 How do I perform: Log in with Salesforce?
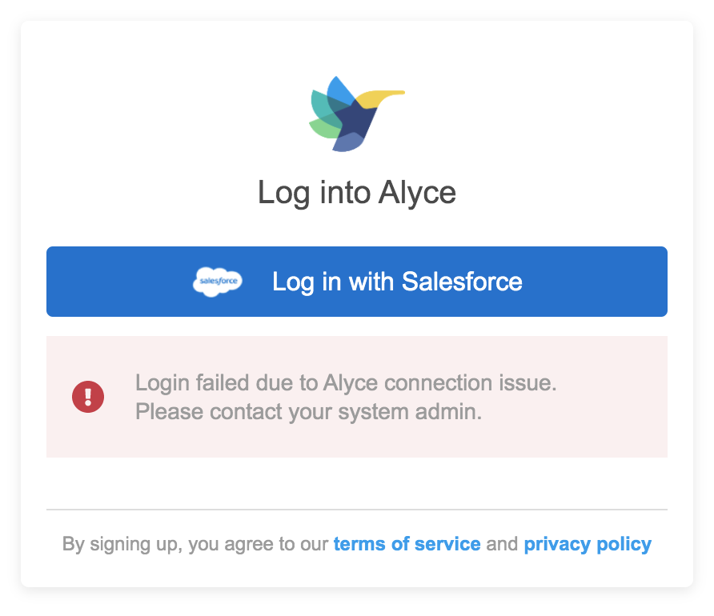point(357,282)
